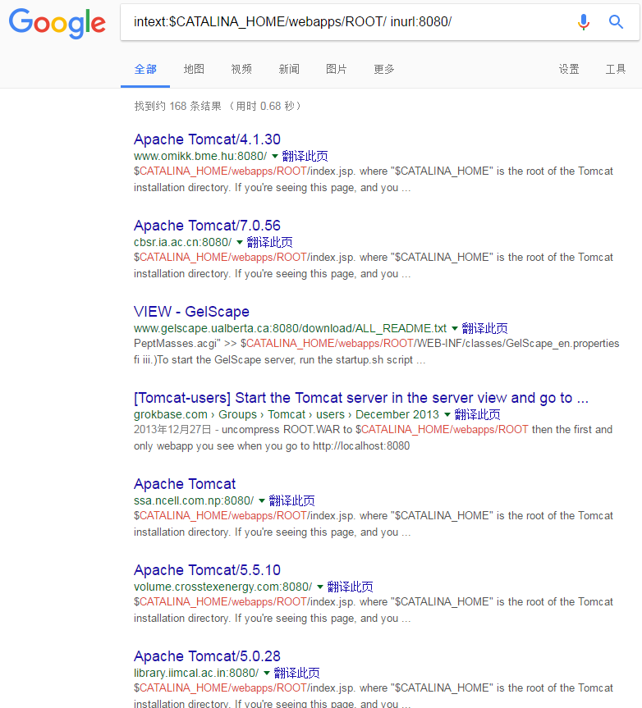This screenshot has height=708, width=642.
Task: Open Apache Tomcat/5.0.28 result
Action: [207, 656]
